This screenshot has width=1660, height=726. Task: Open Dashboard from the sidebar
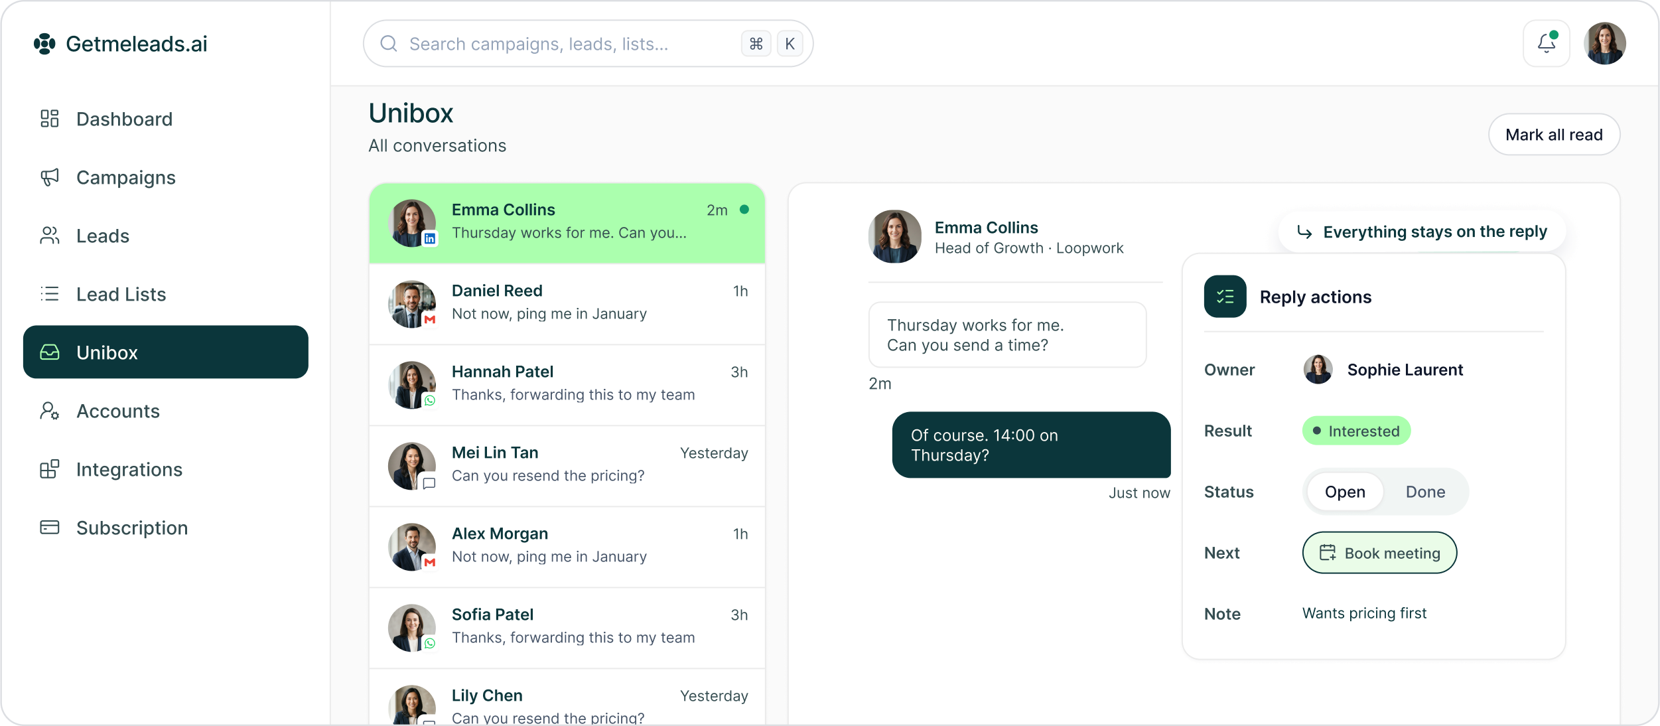[x=166, y=119]
